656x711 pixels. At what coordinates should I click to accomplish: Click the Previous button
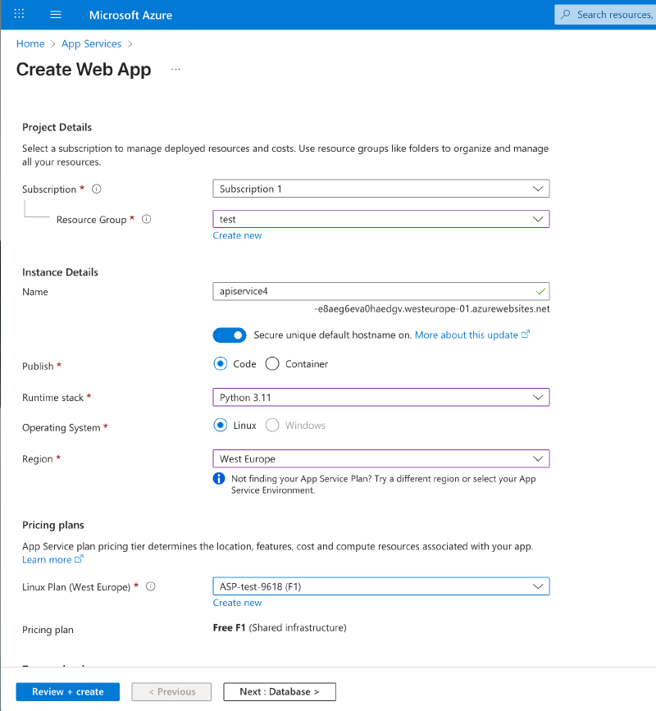(x=172, y=691)
